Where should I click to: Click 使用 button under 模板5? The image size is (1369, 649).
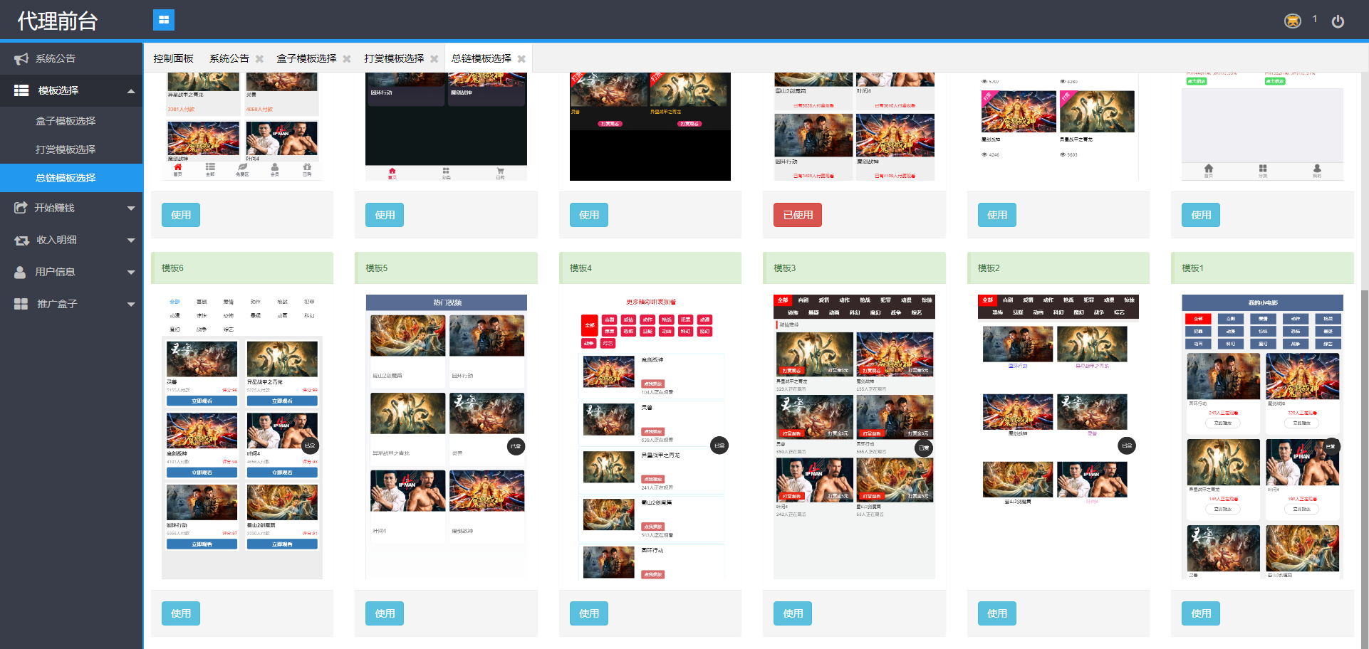click(385, 613)
